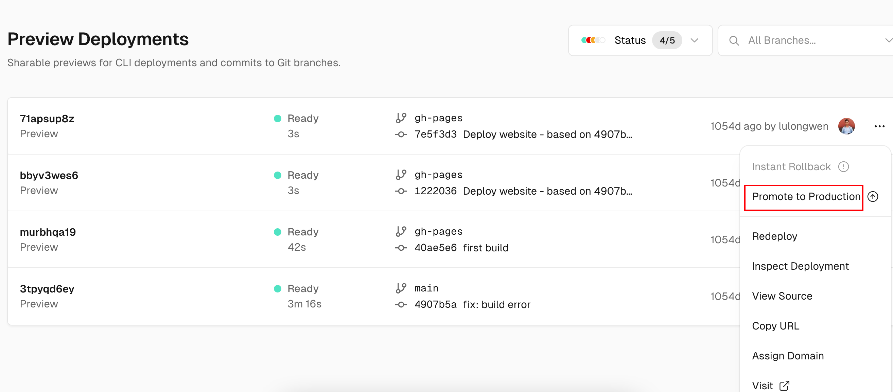Click the Instant Rollback info icon
This screenshot has height=392, width=893.
point(843,167)
